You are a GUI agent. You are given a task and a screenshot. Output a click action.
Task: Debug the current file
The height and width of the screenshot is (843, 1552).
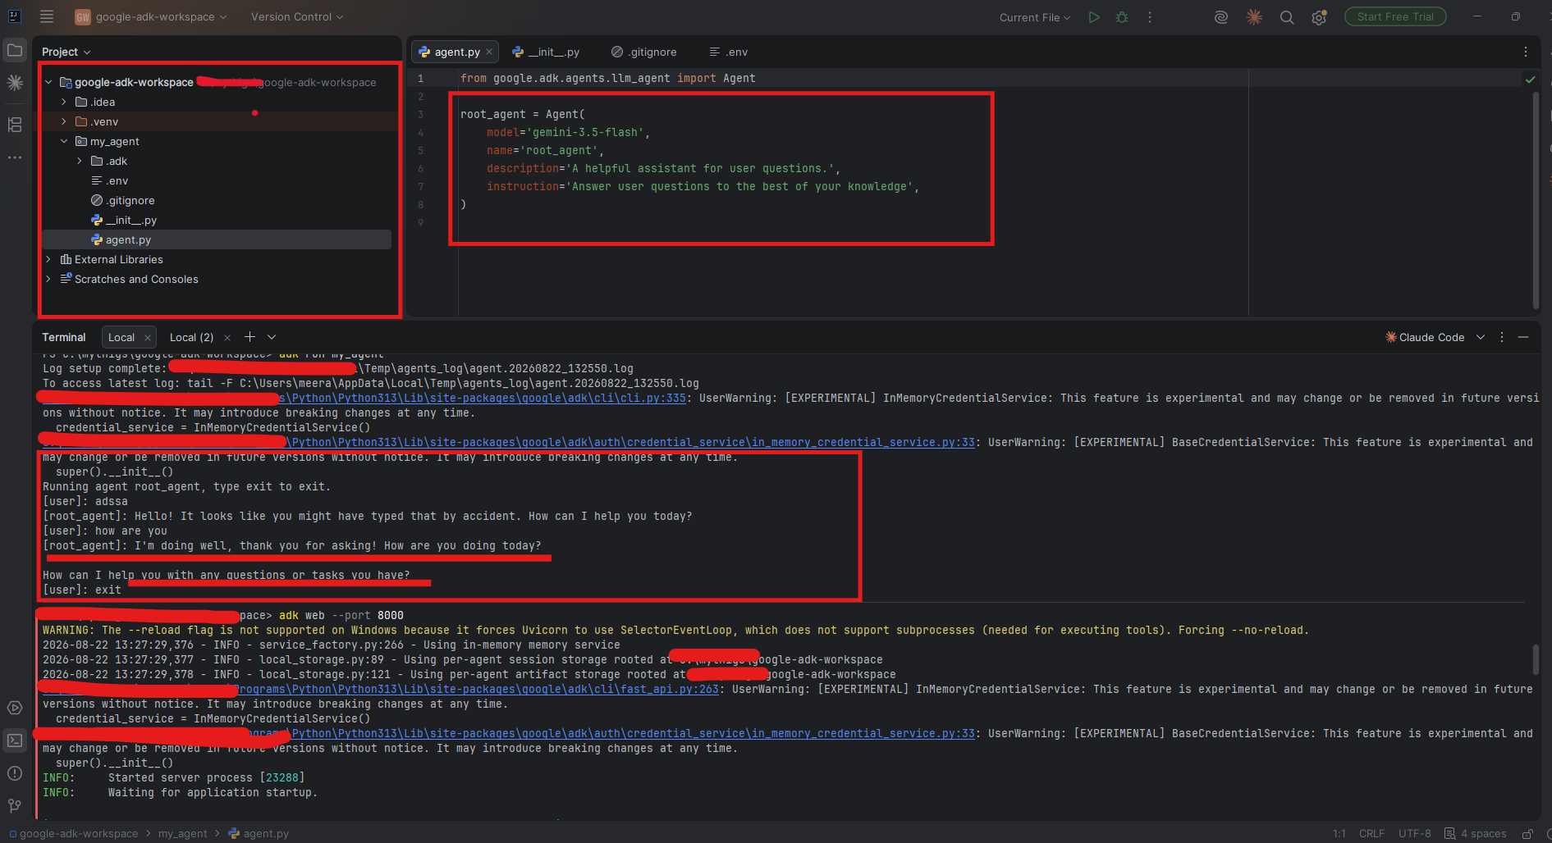click(1122, 17)
